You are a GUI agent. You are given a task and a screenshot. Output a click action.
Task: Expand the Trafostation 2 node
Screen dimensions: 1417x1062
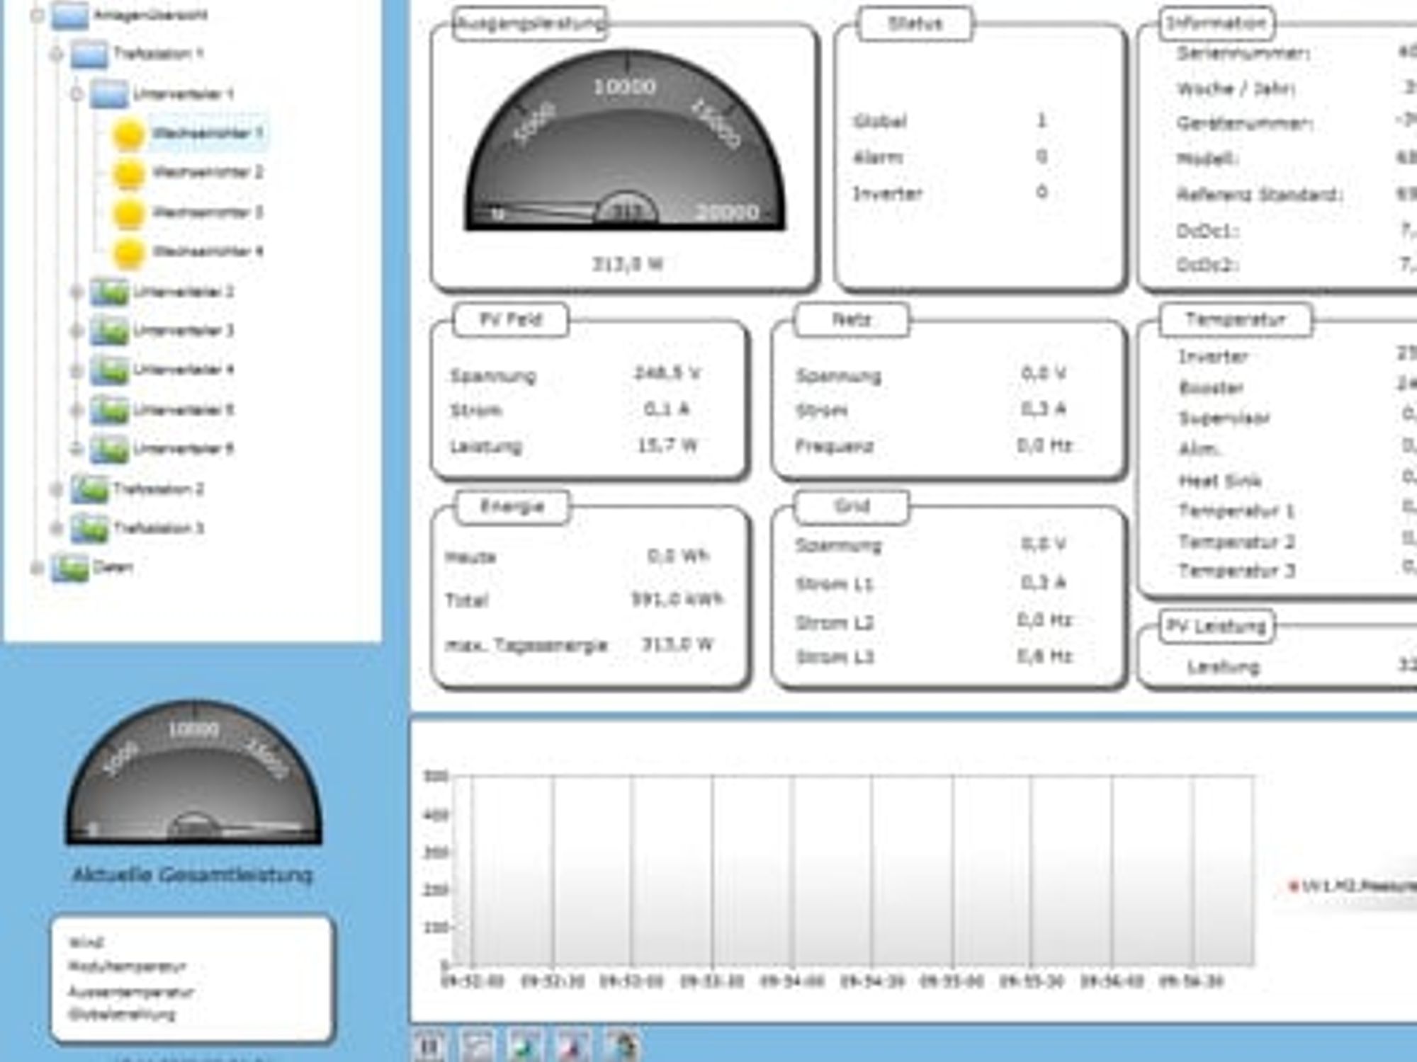pos(56,489)
